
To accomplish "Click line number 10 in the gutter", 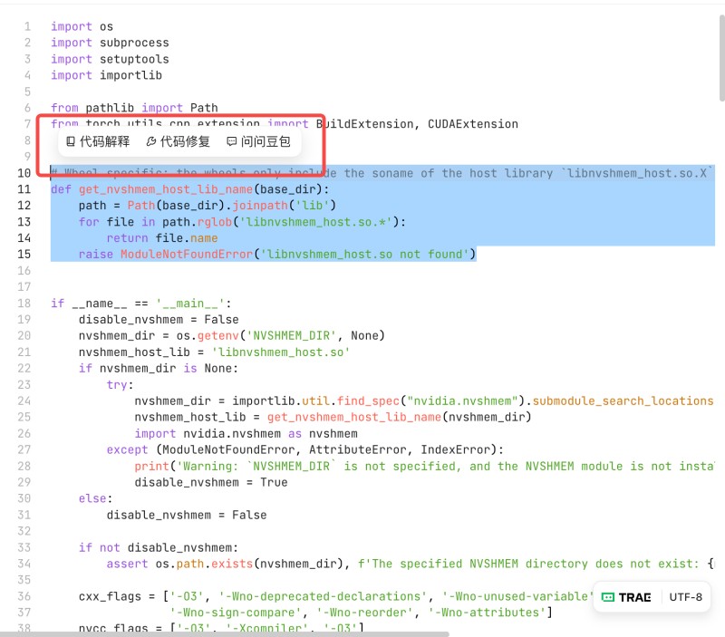I will [x=24, y=173].
